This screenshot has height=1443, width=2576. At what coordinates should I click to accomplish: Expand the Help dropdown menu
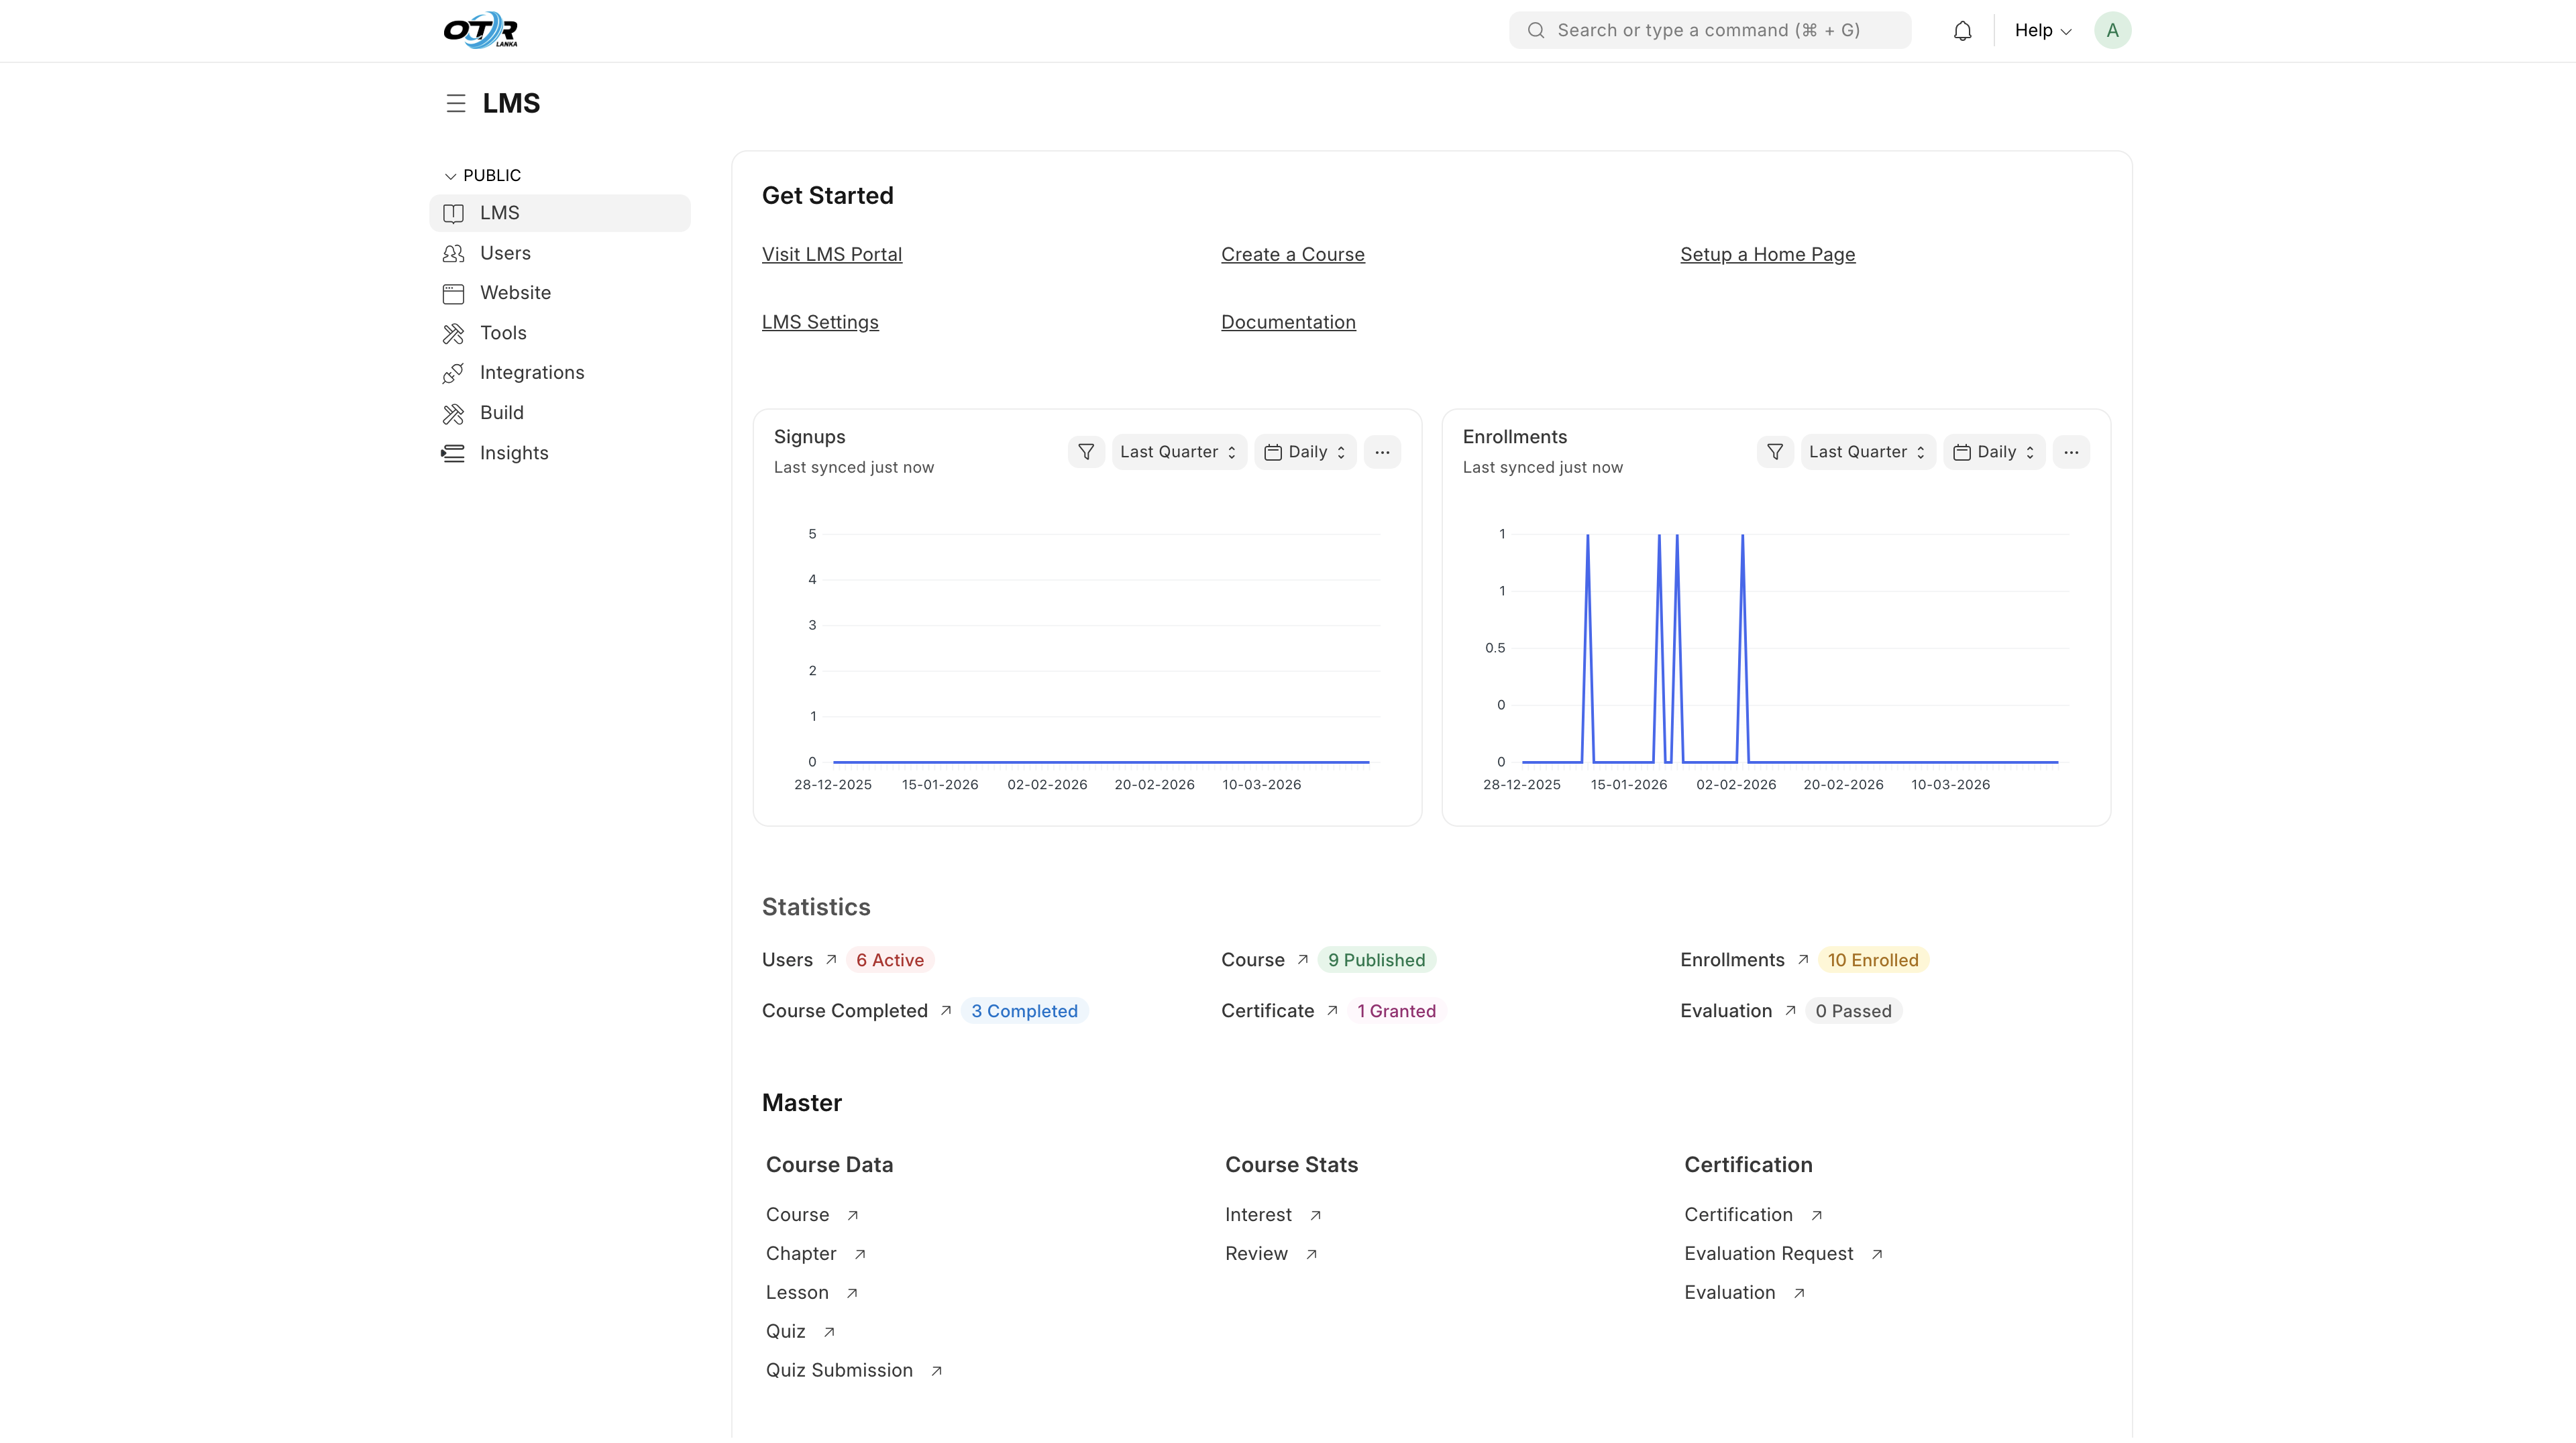[x=2042, y=31]
